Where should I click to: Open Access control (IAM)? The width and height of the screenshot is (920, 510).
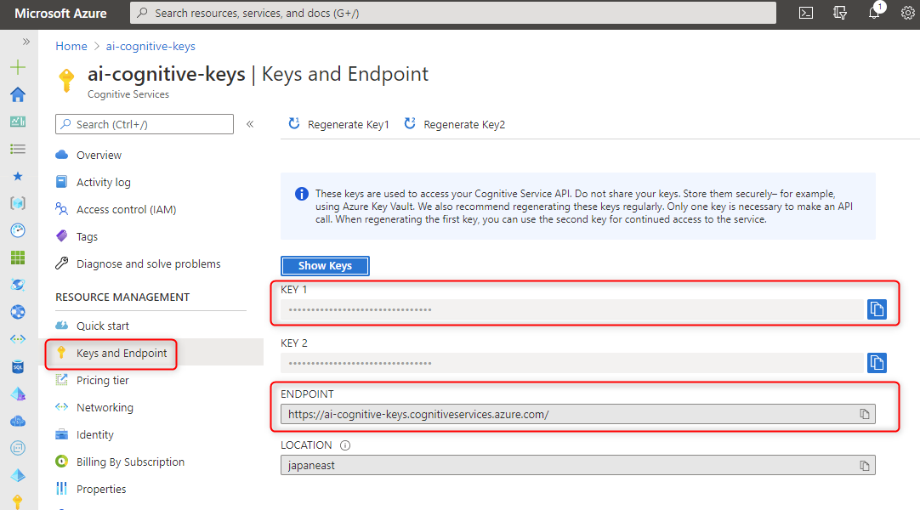click(x=126, y=209)
